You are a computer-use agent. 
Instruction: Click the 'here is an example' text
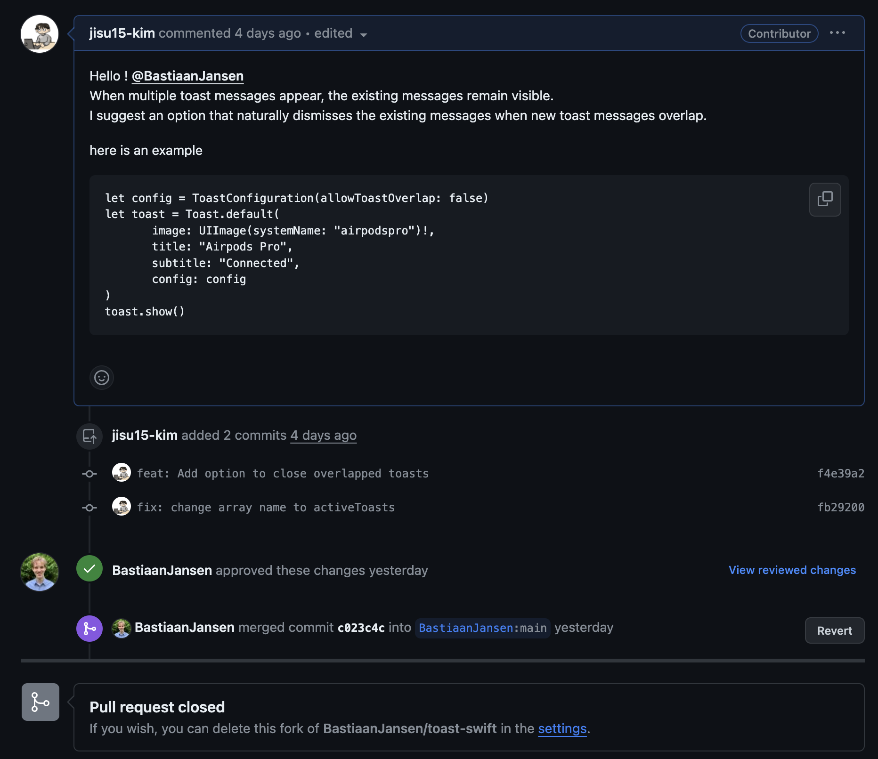tap(146, 151)
